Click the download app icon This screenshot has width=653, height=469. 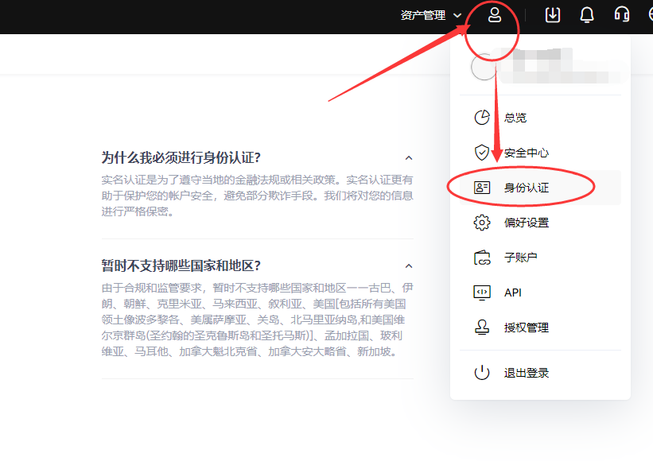click(x=552, y=15)
